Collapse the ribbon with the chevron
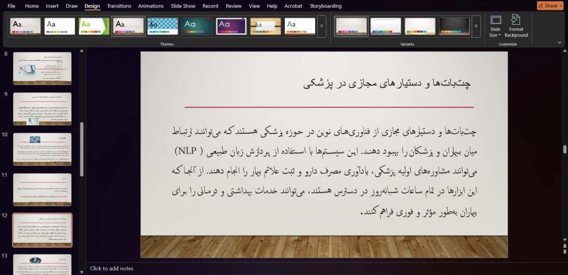This screenshot has height=275, width=568. point(560,43)
